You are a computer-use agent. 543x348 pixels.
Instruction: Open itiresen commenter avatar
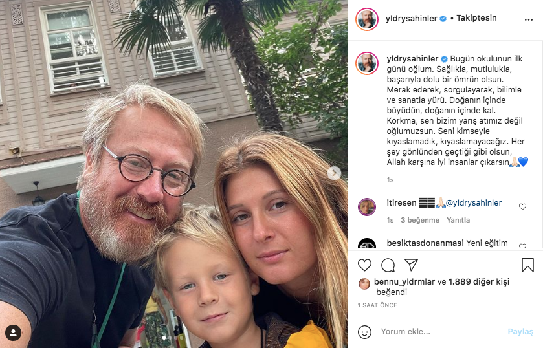coord(367,207)
